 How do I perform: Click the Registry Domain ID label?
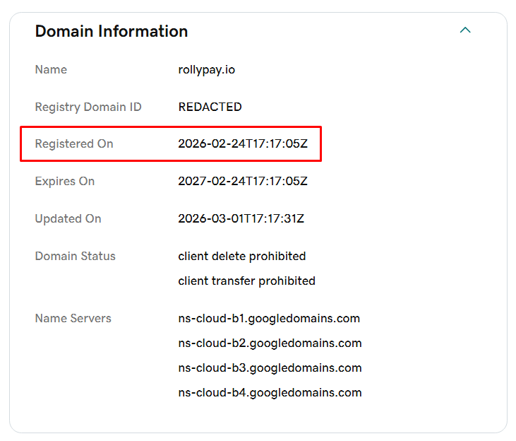click(88, 107)
